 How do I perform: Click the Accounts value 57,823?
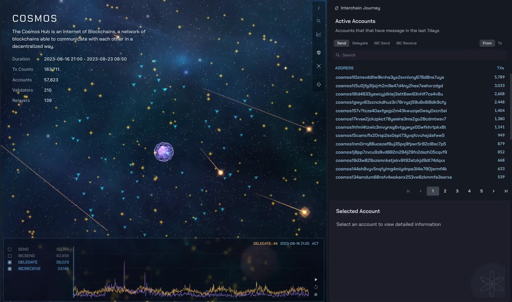pos(51,80)
